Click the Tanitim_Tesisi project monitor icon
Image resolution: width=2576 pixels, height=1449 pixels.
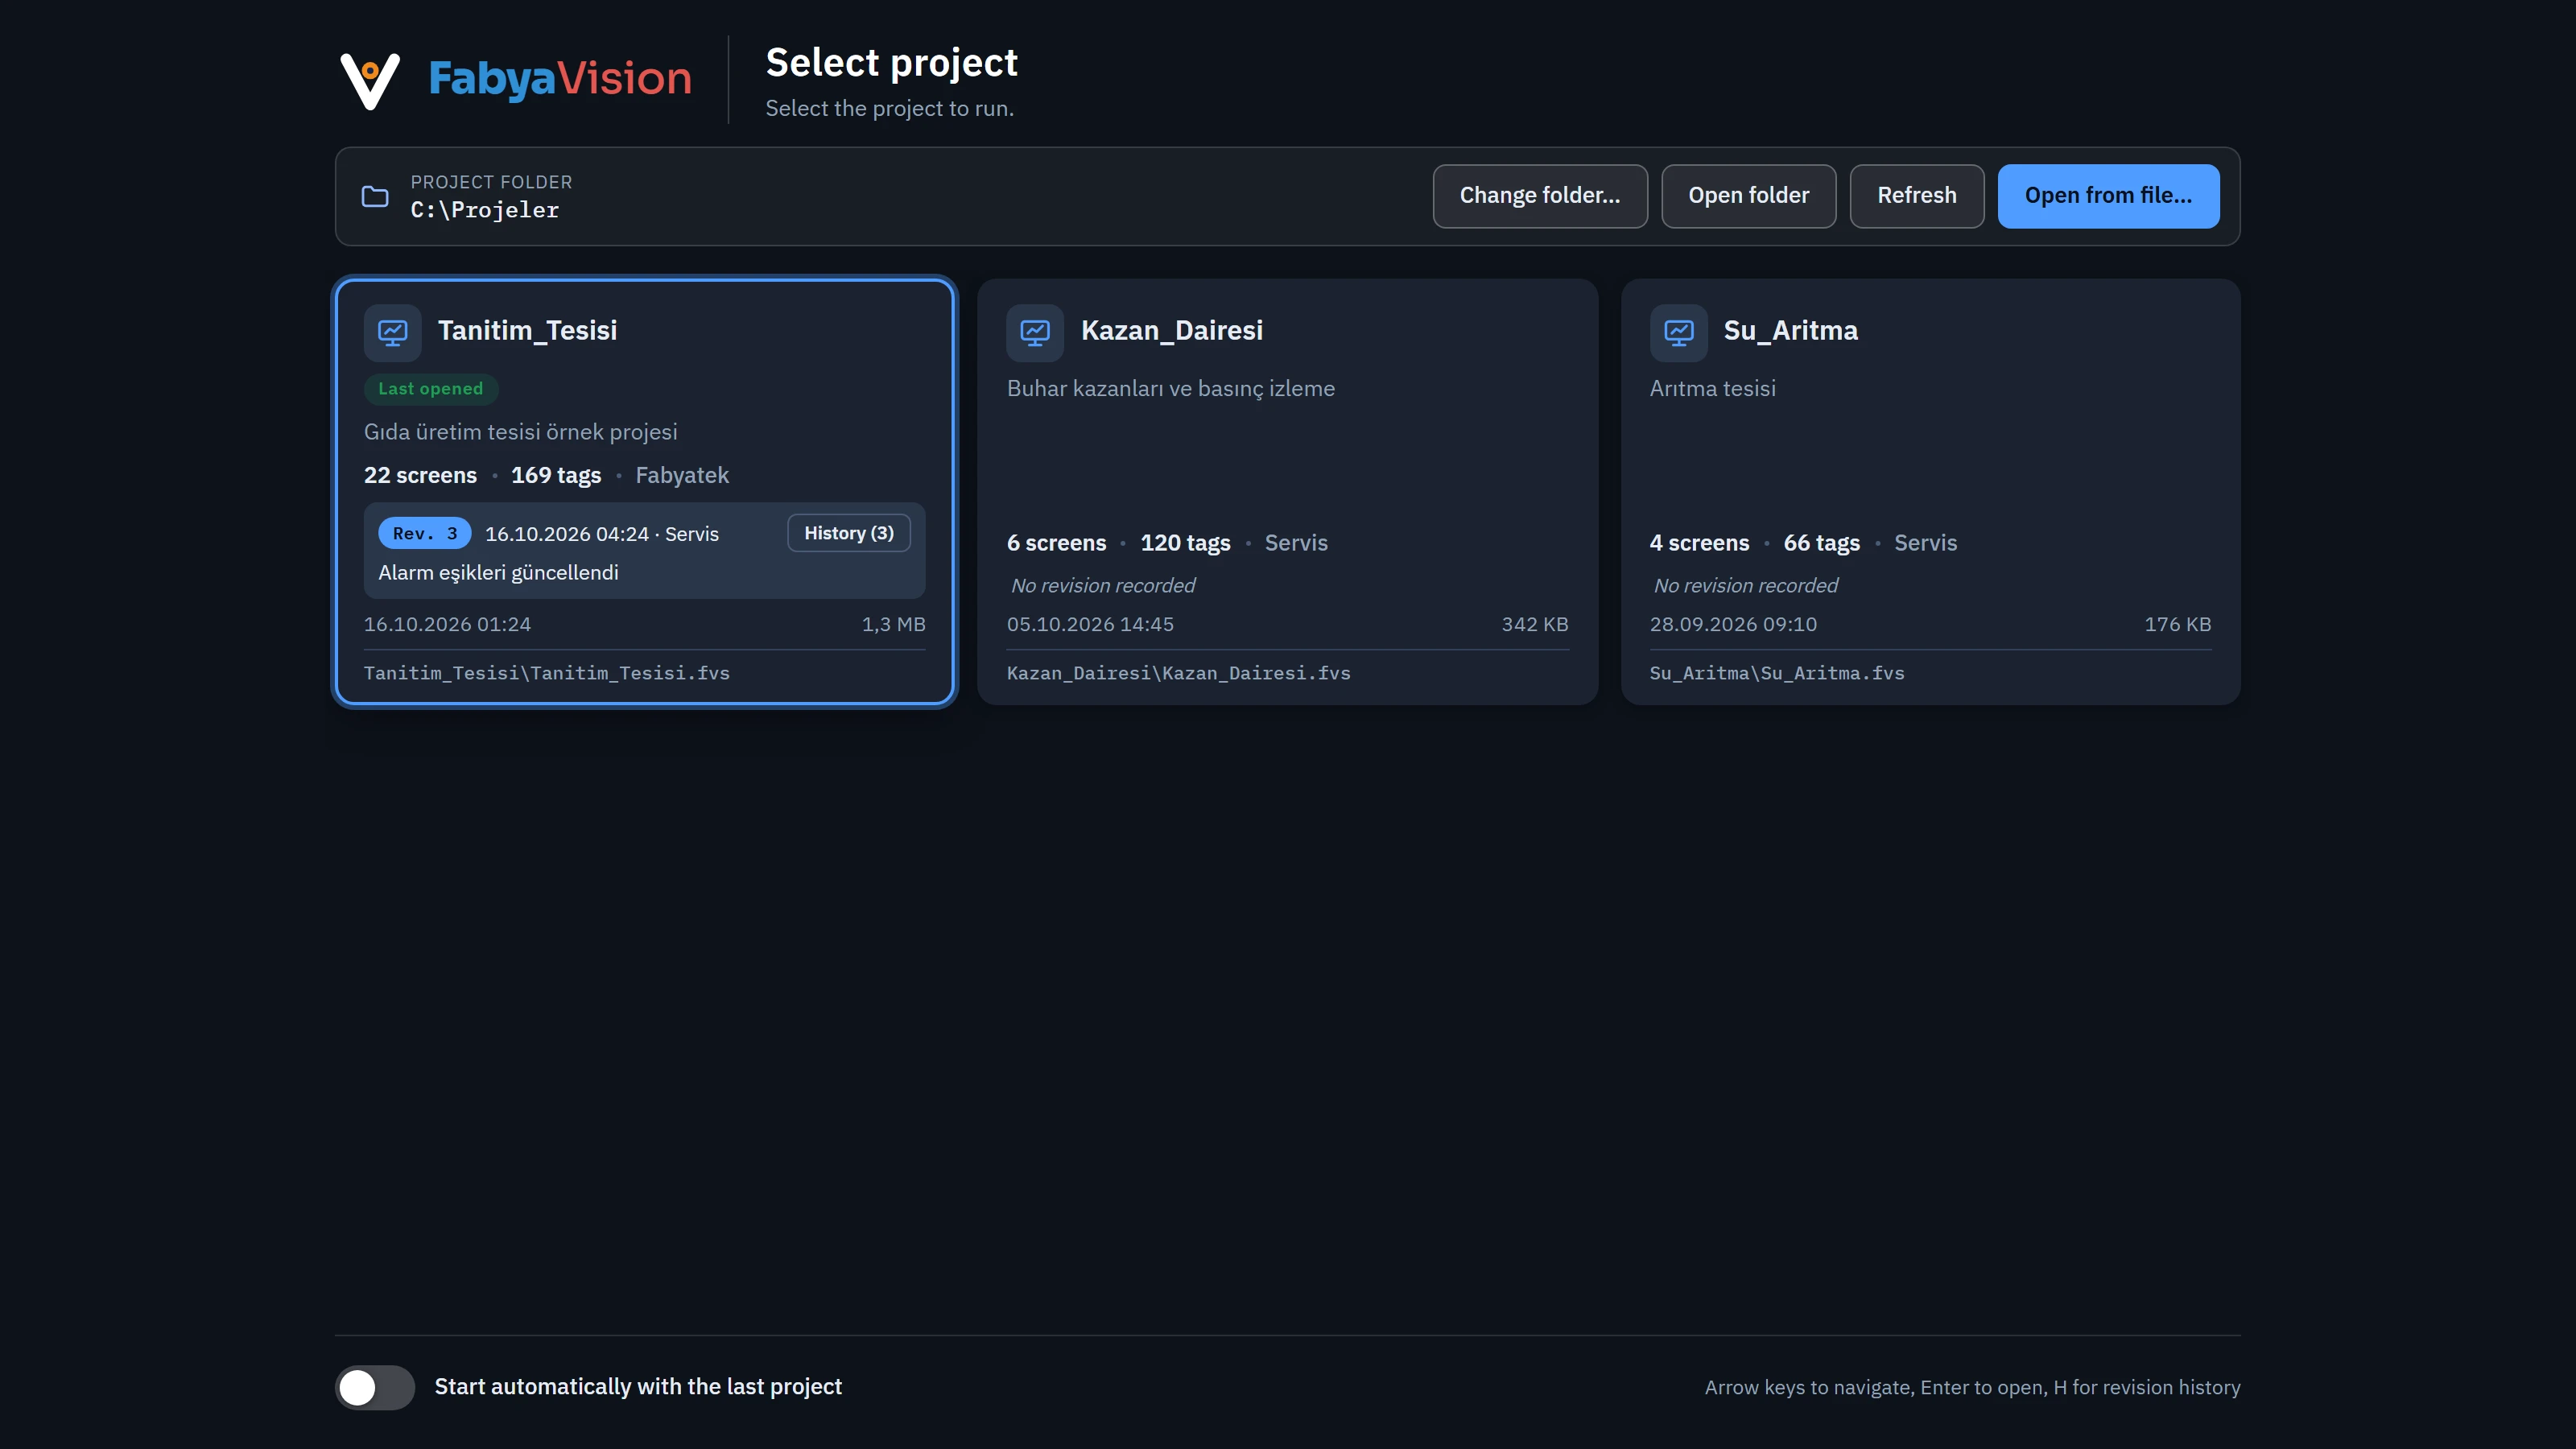[x=393, y=332]
